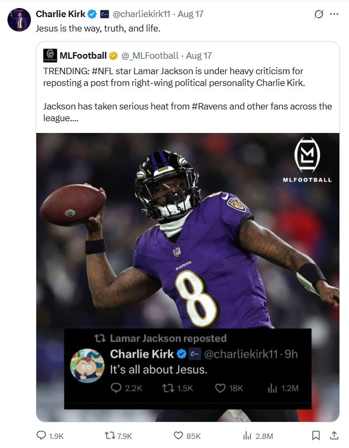
Task: Visit the @_MLFootball handle link
Action: click(150, 56)
